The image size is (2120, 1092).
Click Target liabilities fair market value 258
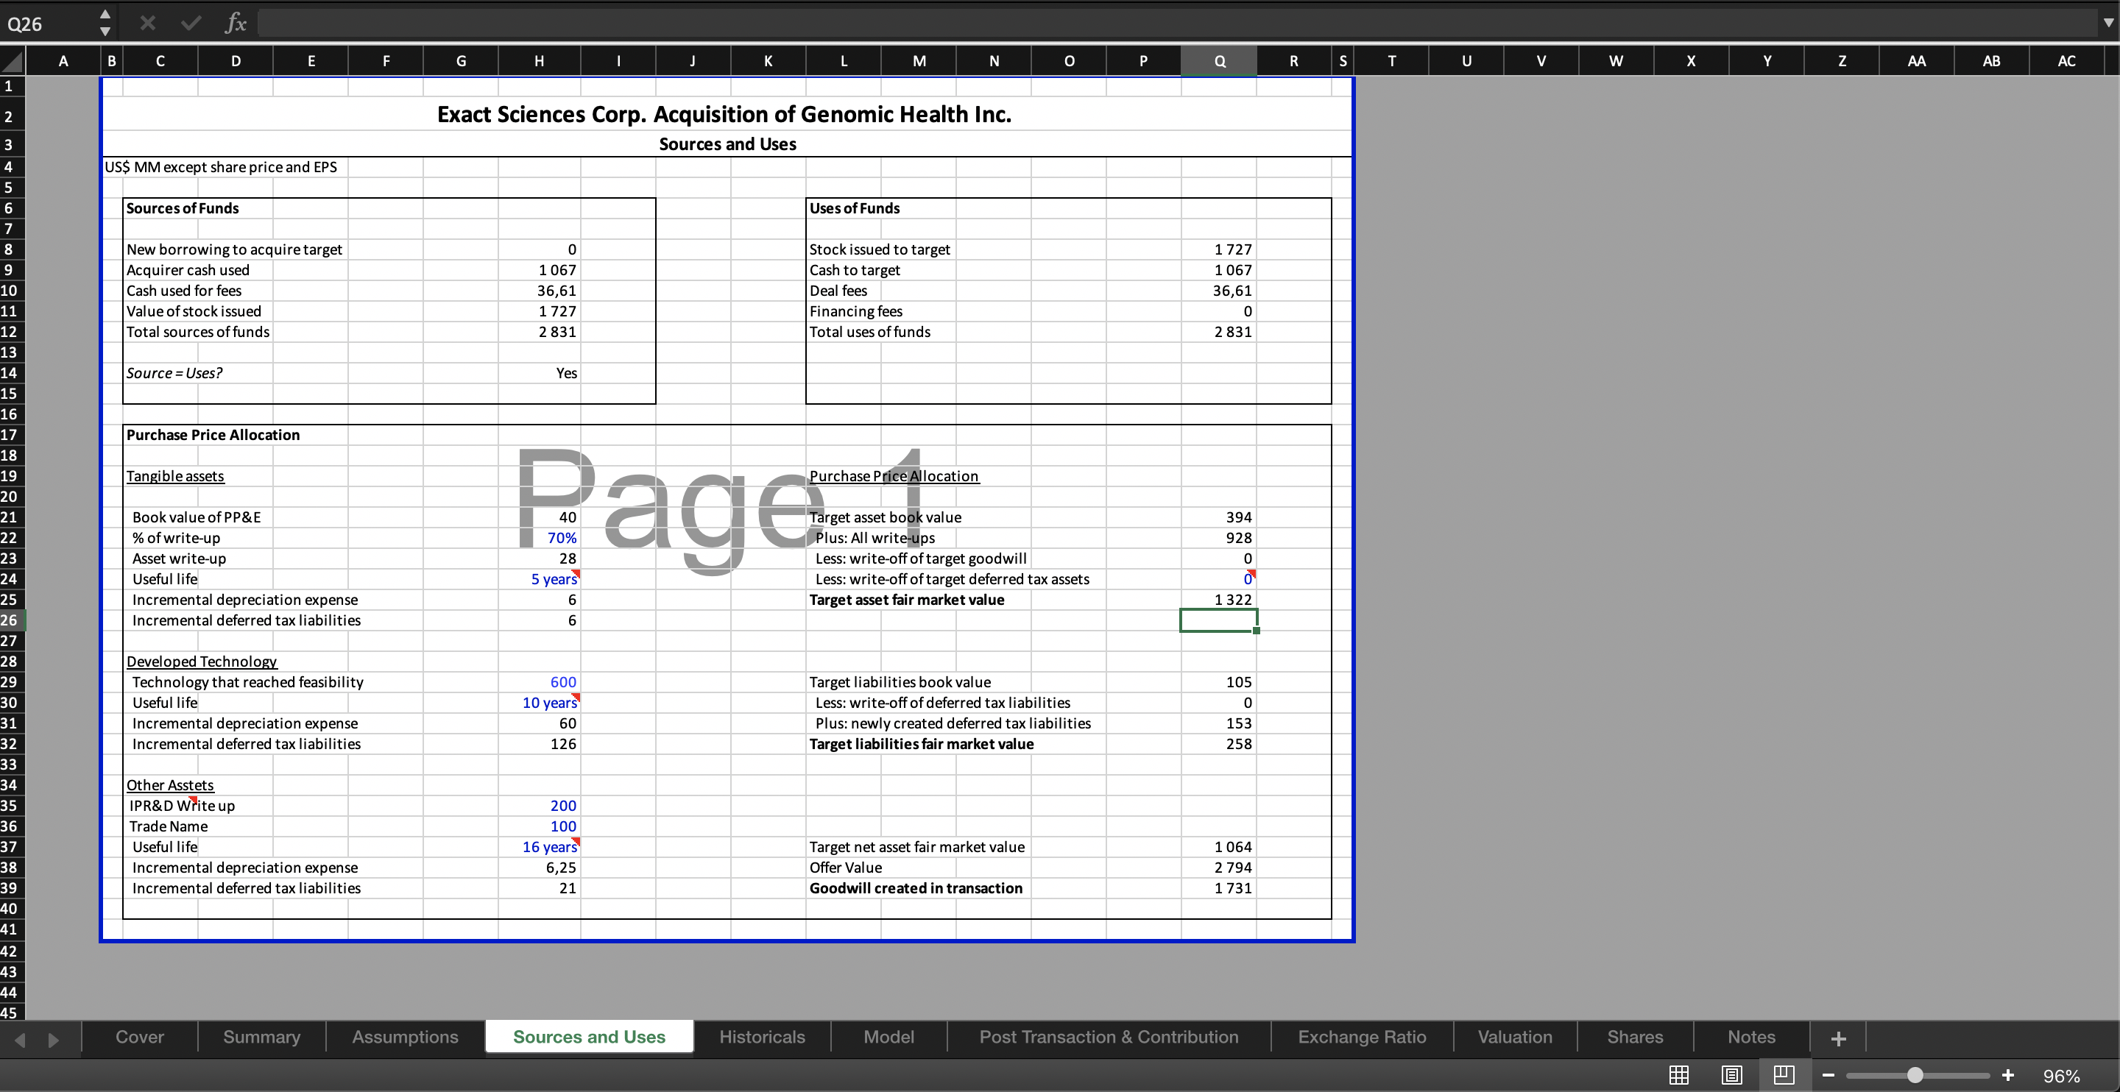(x=1219, y=744)
